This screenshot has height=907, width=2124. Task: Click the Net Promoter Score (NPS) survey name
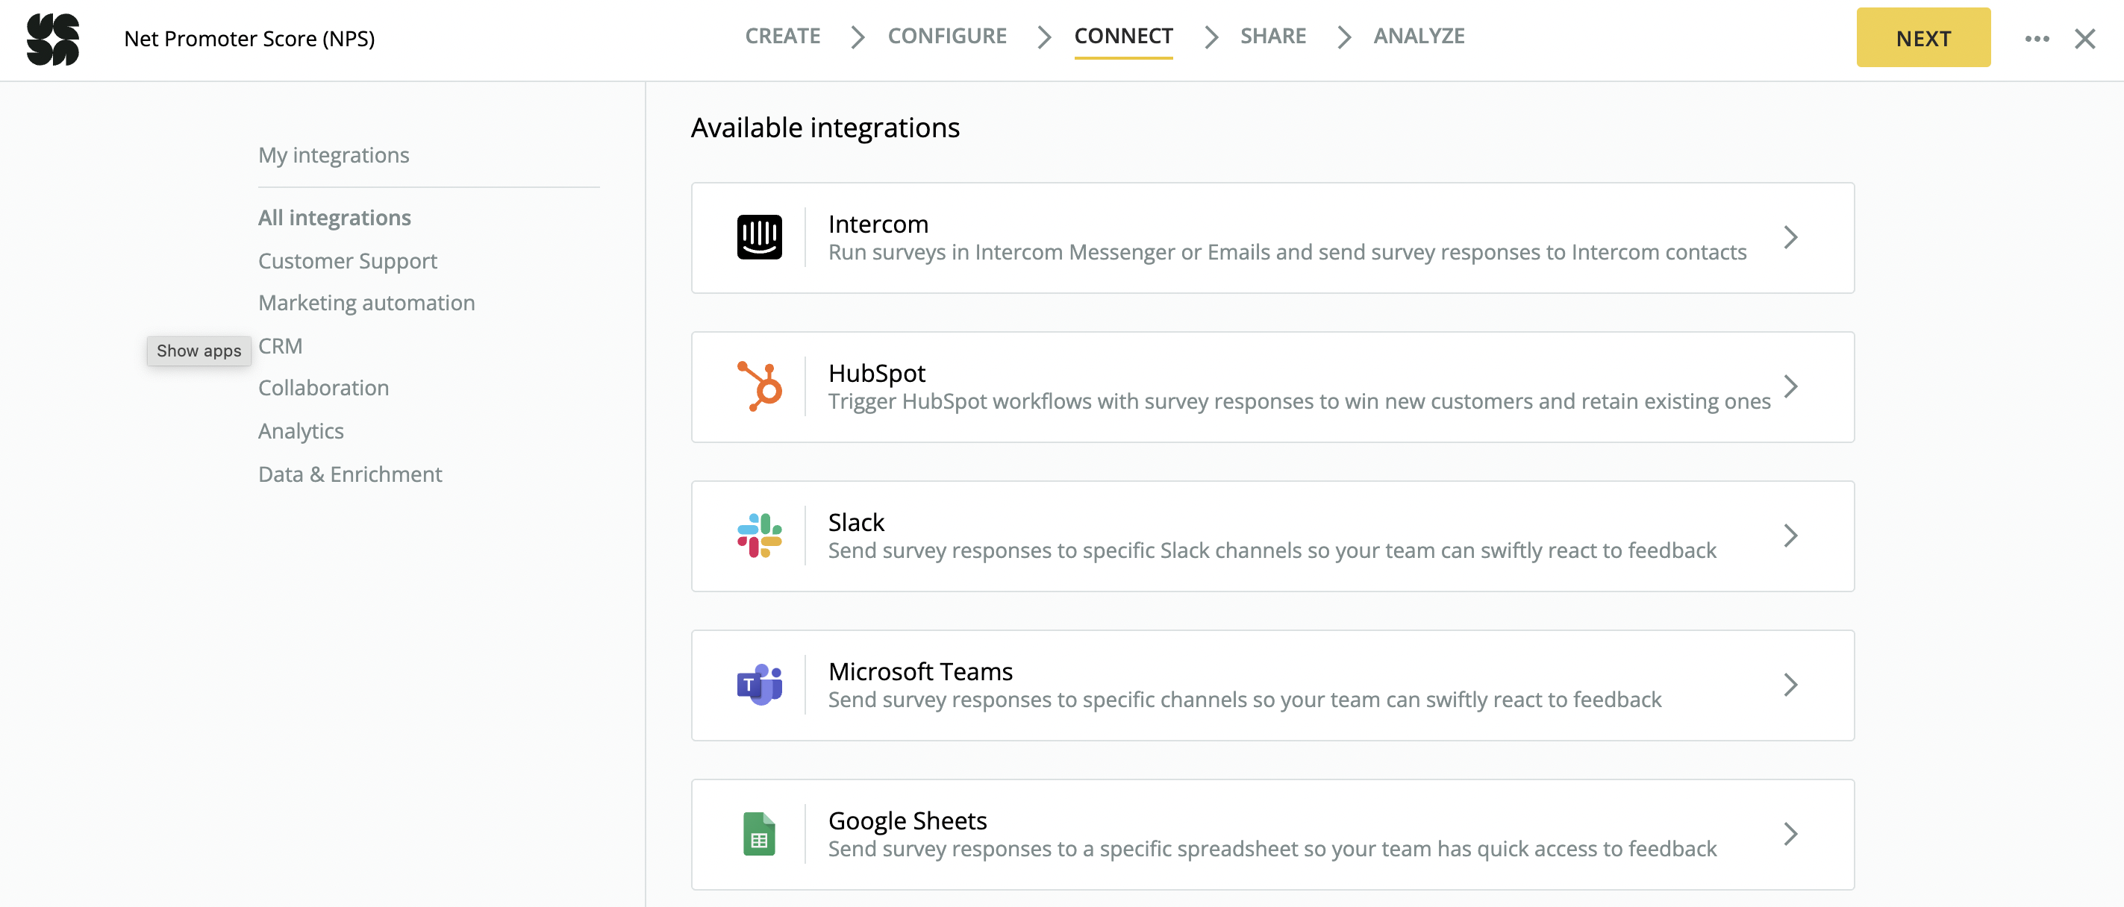tap(249, 39)
